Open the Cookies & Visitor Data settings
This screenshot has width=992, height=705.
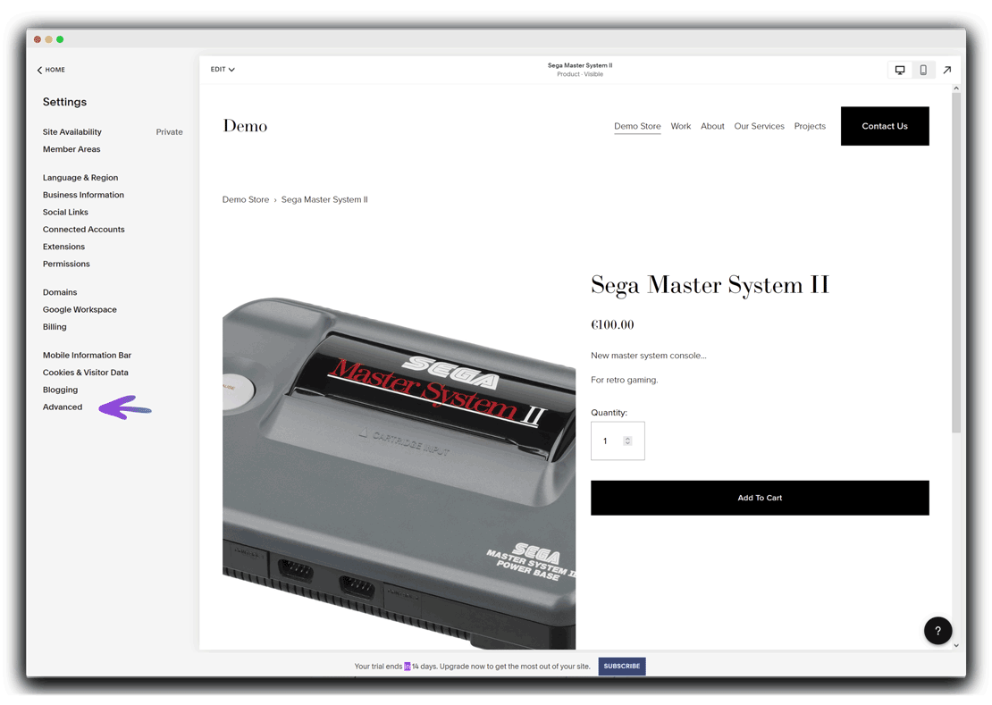[x=84, y=372]
